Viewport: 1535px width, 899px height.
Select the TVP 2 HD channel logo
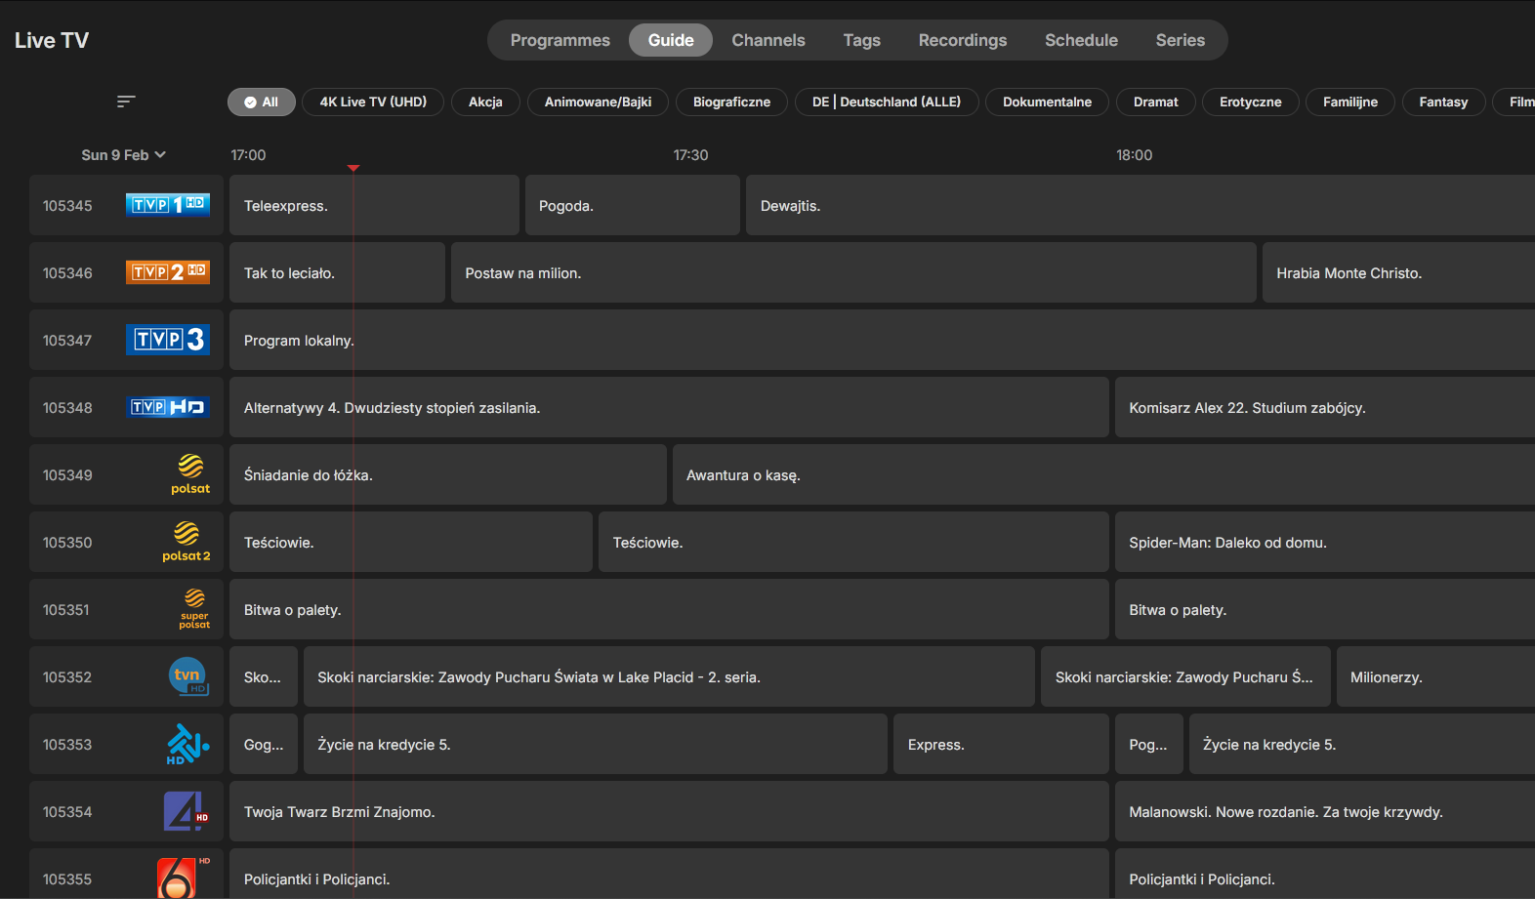pos(168,272)
